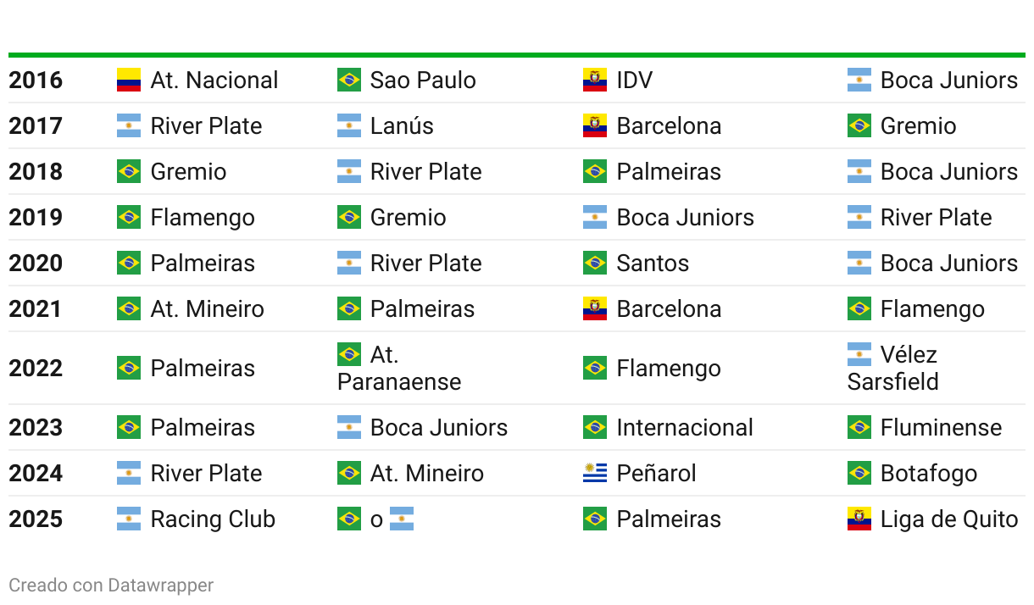Click the Brazil flag next to Botafogo
Viewport: 1034px width, 605px height.
point(859,473)
